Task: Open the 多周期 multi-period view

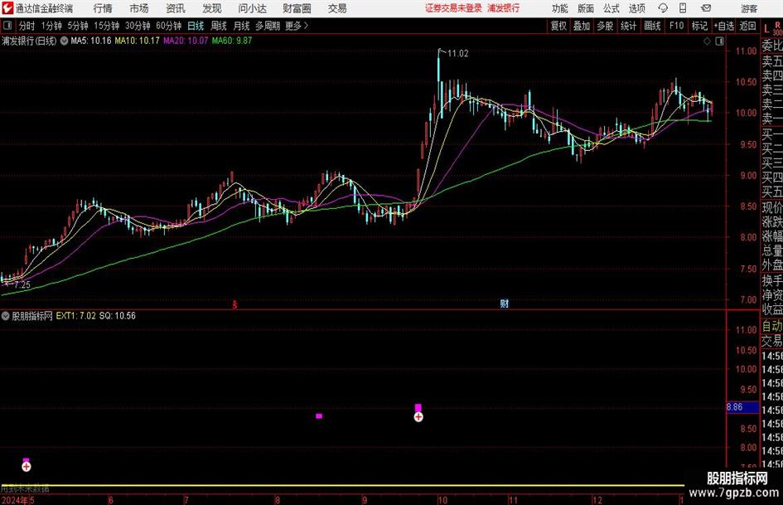Action: (x=268, y=26)
